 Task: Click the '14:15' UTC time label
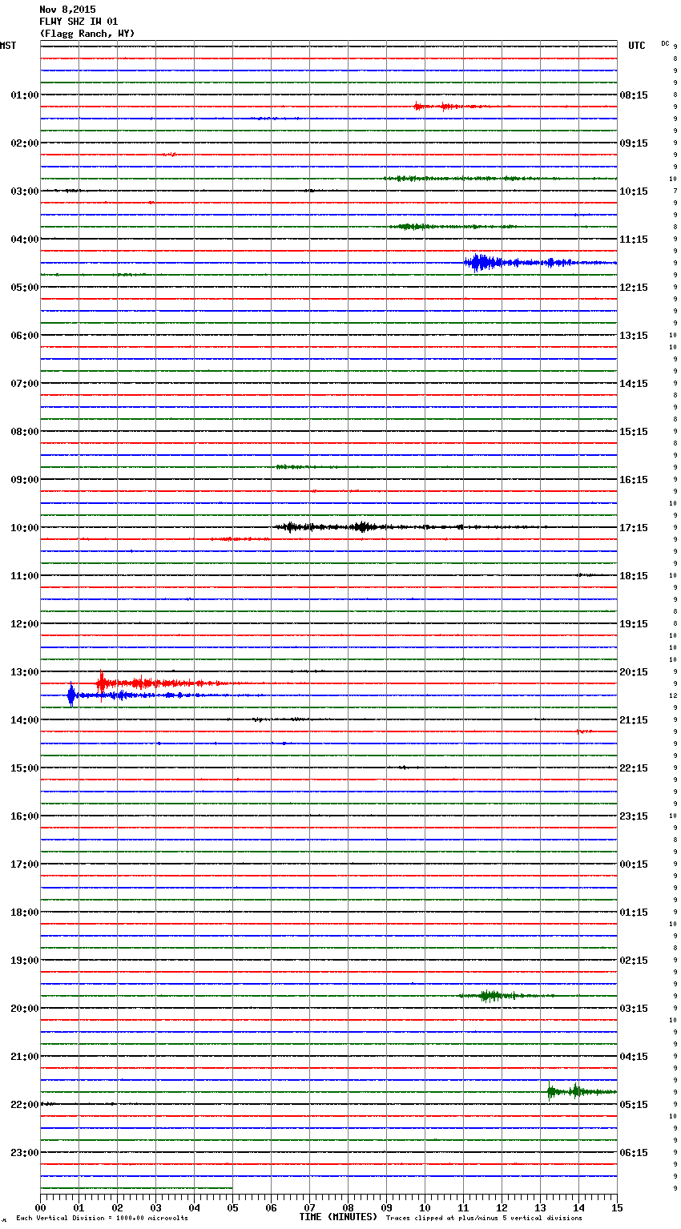(x=634, y=384)
